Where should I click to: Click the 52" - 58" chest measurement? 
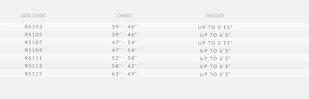(124, 58)
